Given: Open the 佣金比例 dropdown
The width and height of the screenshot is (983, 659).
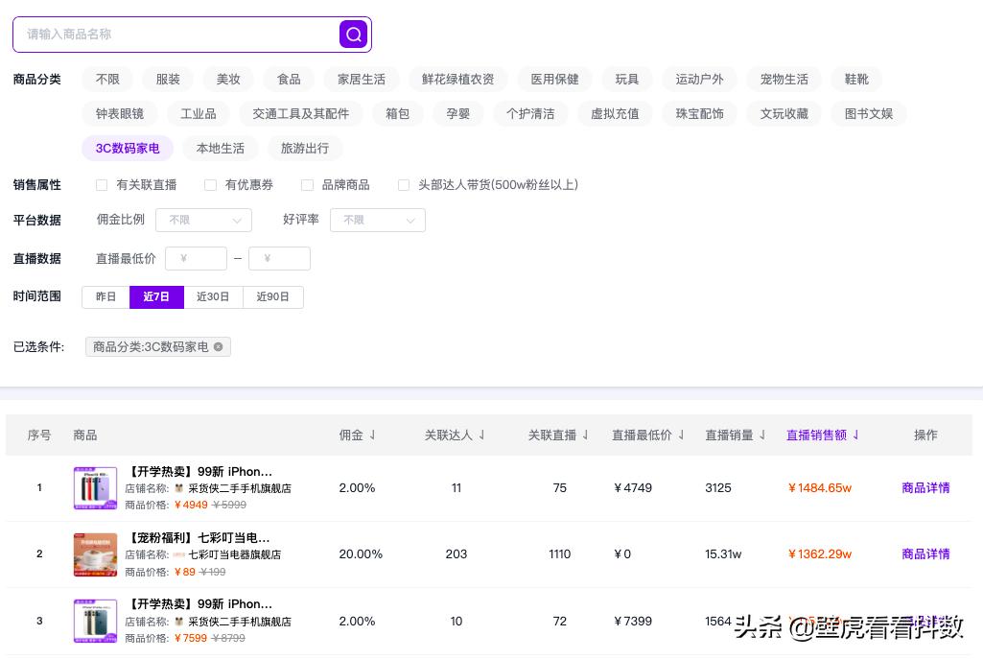Looking at the screenshot, I should point(203,220).
